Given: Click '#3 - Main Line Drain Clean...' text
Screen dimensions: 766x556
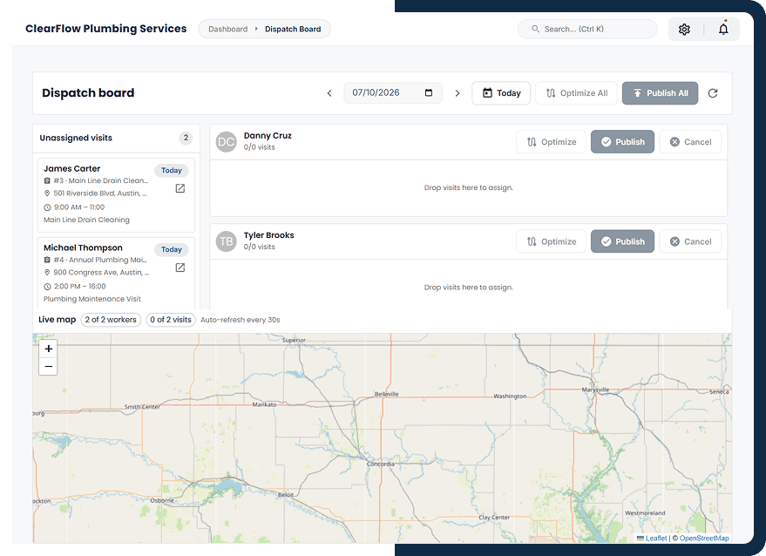Looking at the screenshot, I should pyautogui.click(x=100, y=180).
